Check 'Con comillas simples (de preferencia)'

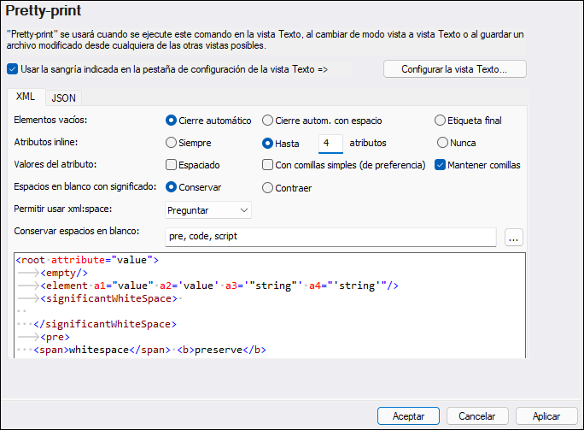(x=268, y=165)
